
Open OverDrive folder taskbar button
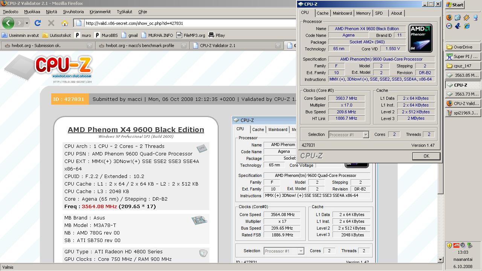(463, 47)
